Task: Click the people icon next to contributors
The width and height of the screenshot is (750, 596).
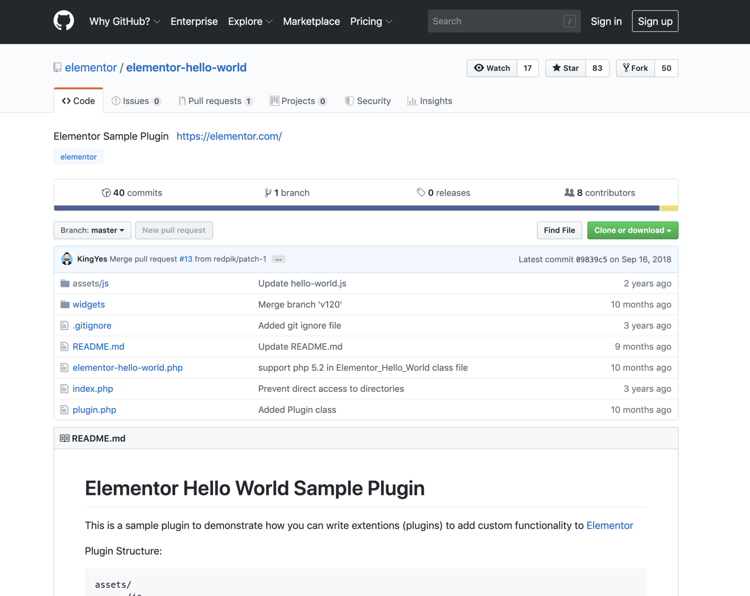Action: point(569,192)
